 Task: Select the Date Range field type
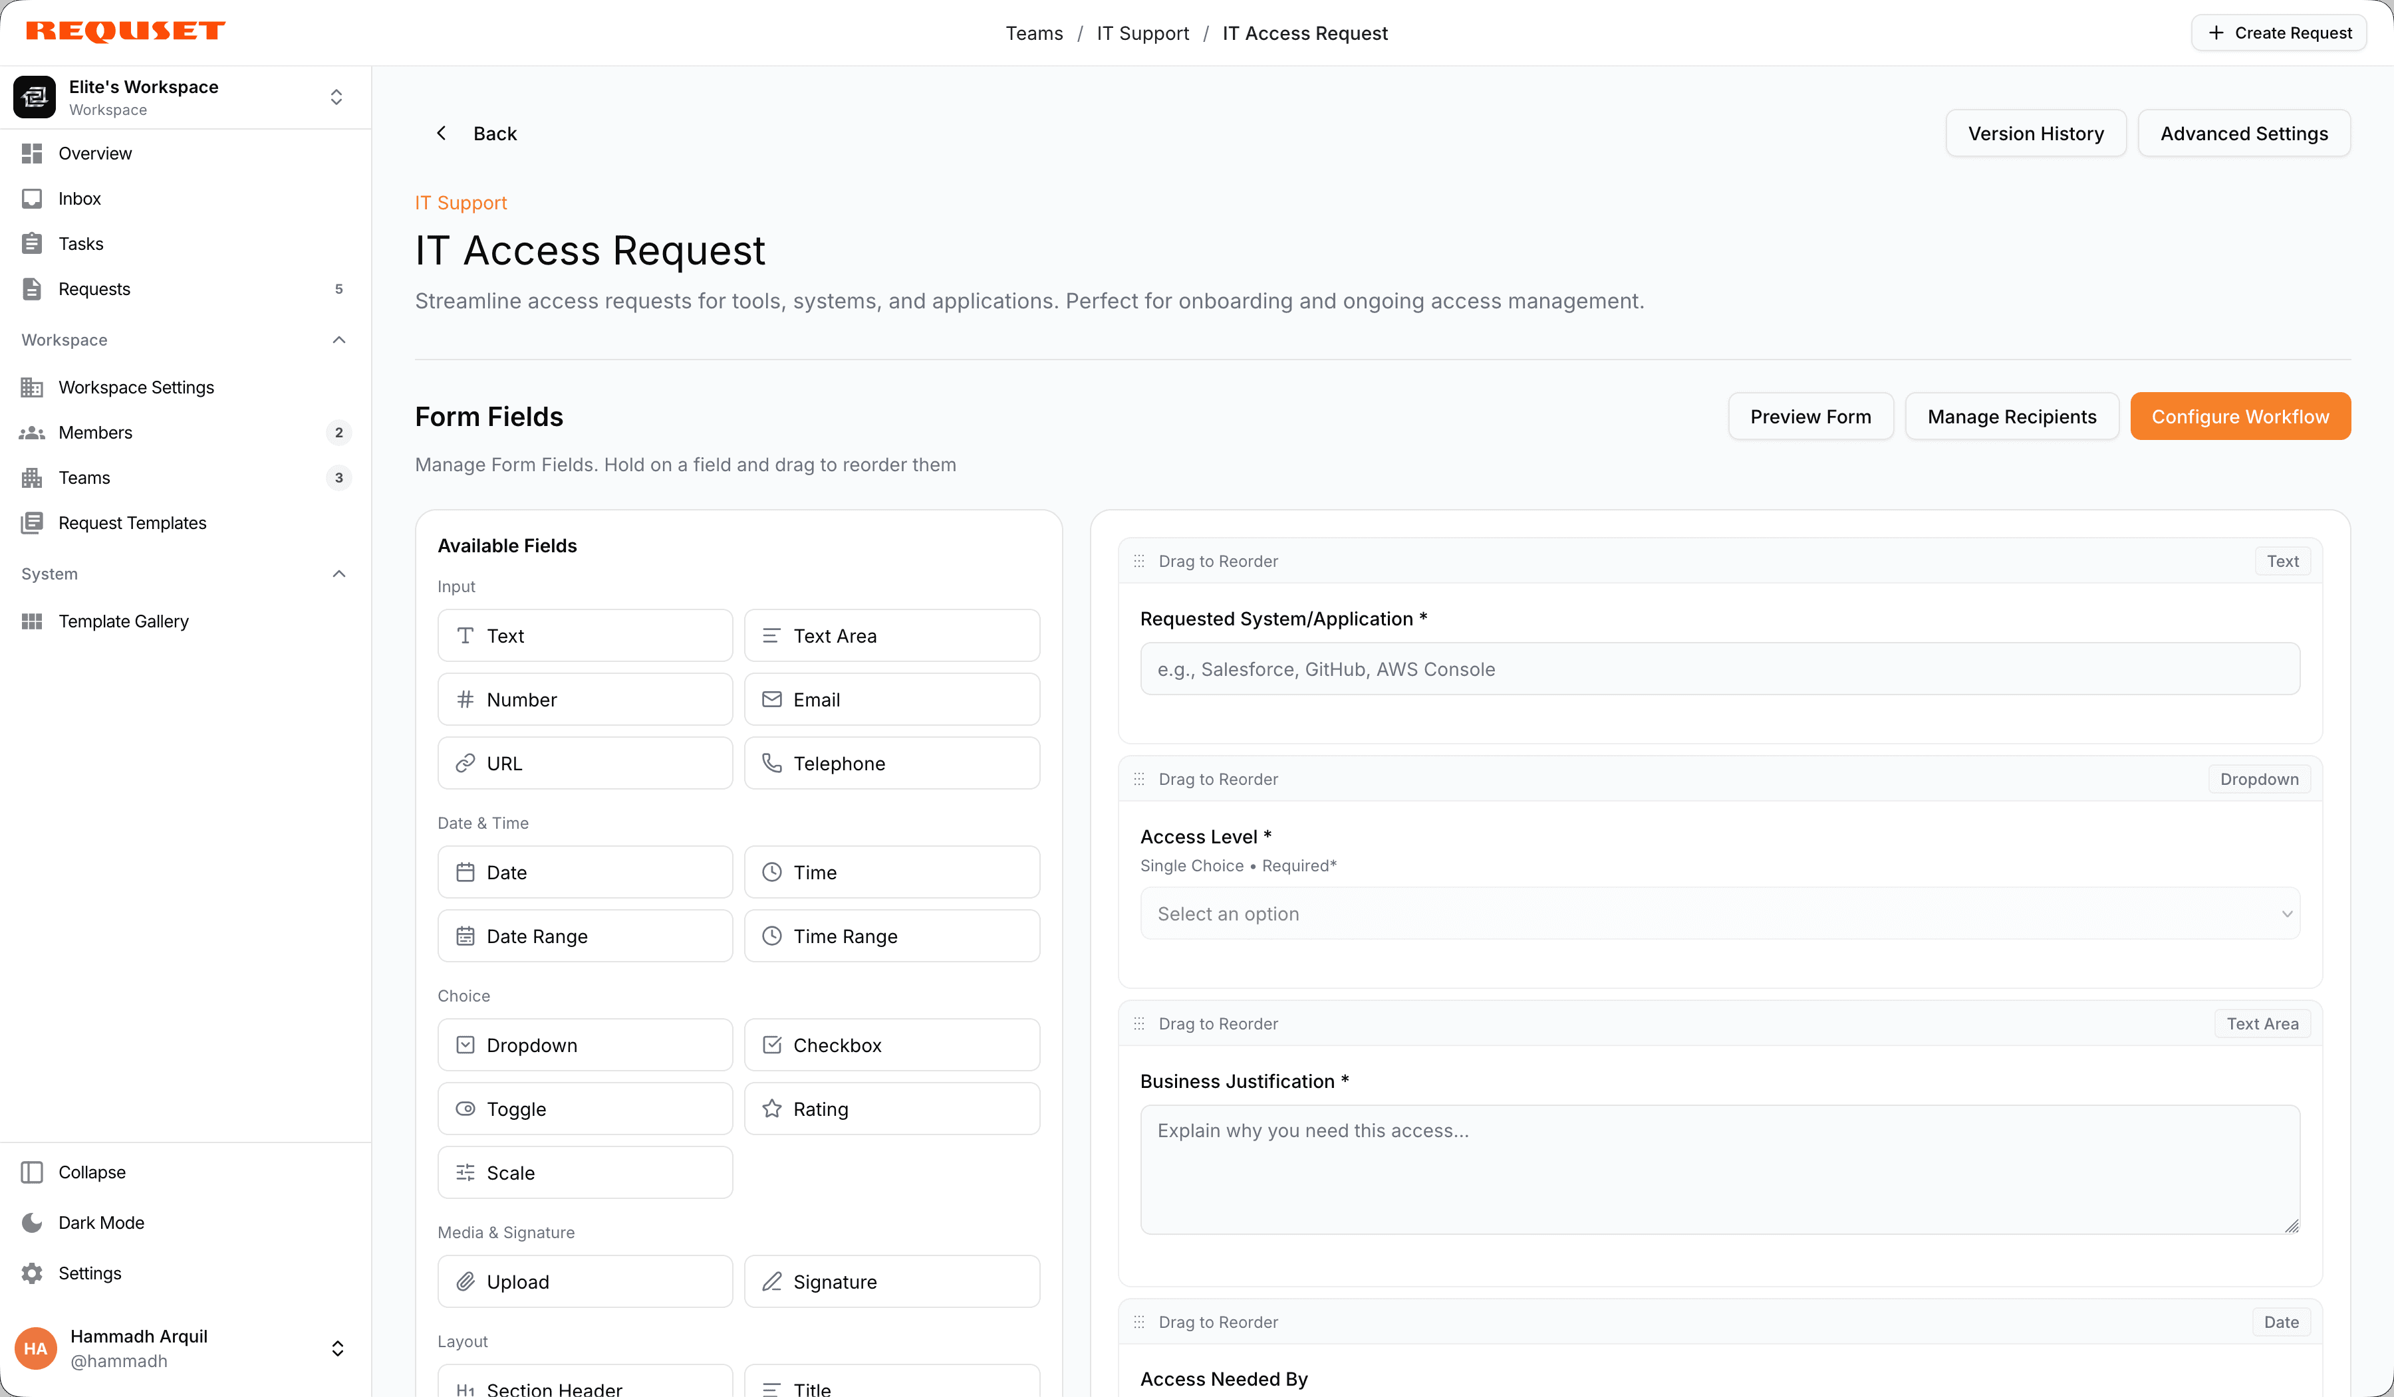tap(585, 936)
